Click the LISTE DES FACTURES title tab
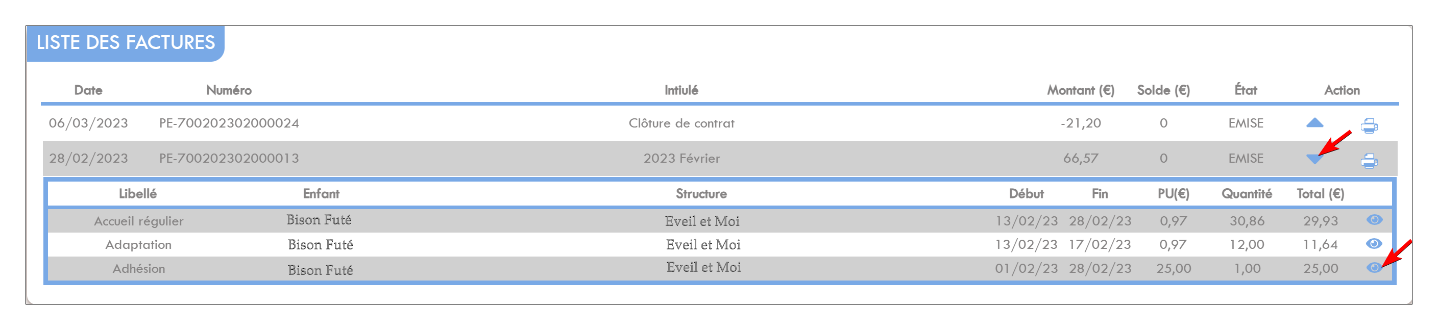This screenshot has width=1438, height=330. tap(126, 43)
